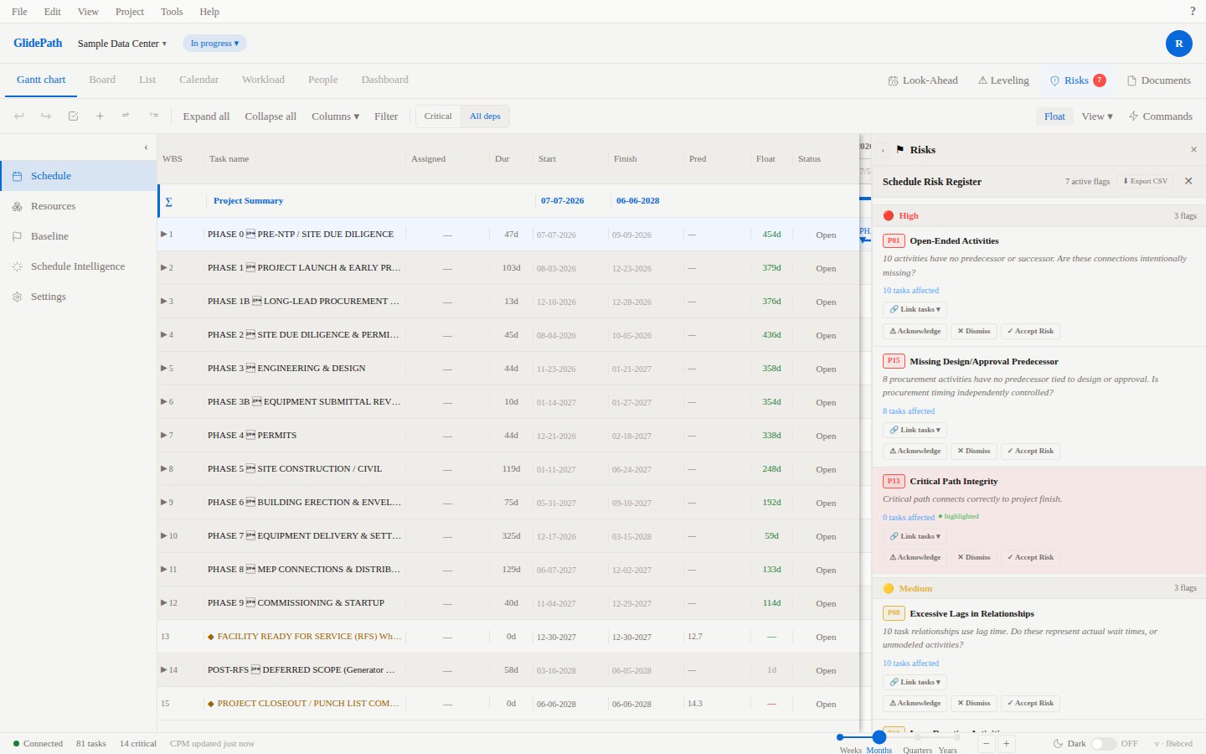Open the In progress status dropdown
The width and height of the screenshot is (1206, 754).
(x=214, y=44)
